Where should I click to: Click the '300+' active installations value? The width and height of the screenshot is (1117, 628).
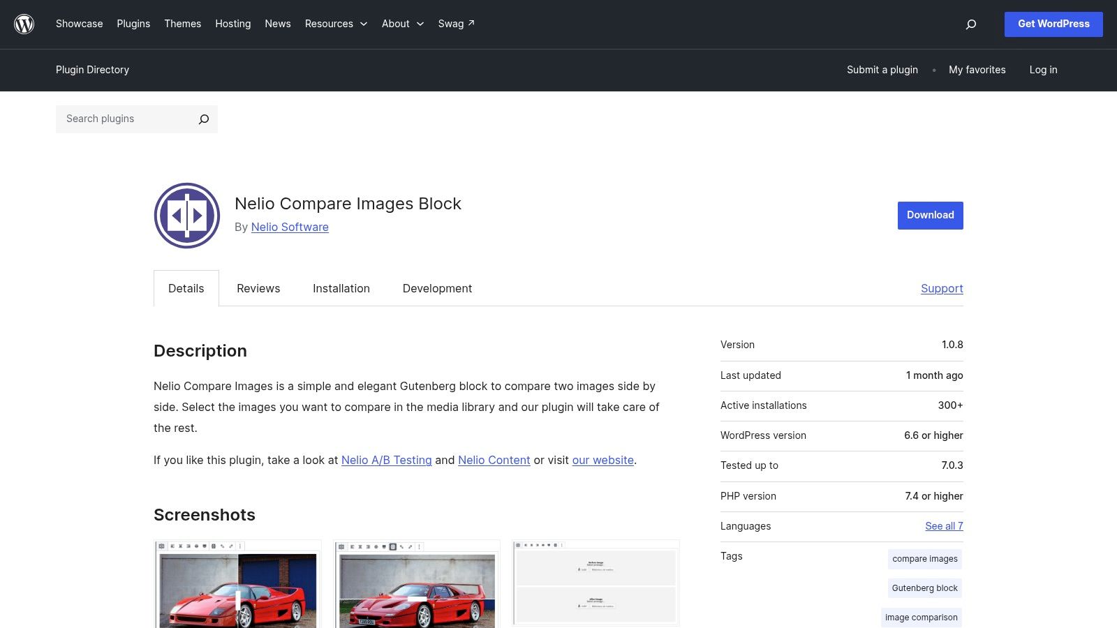(x=950, y=405)
